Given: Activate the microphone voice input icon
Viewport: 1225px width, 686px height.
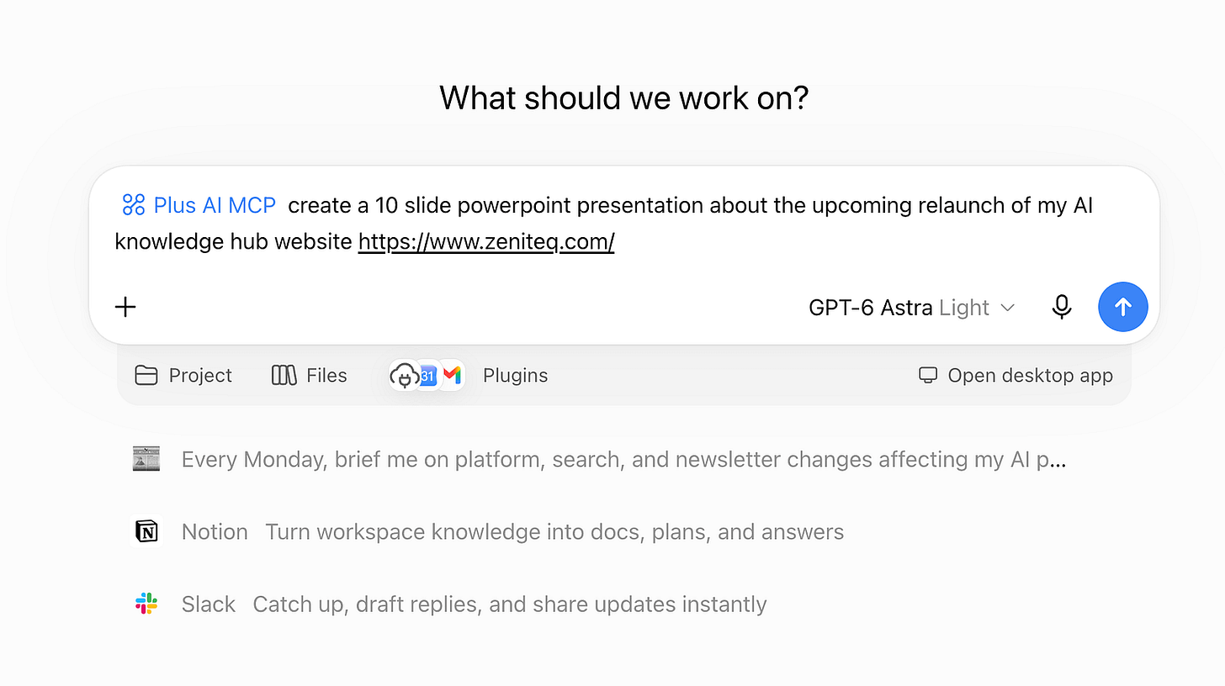Looking at the screenshot, I should point(1062,307).
